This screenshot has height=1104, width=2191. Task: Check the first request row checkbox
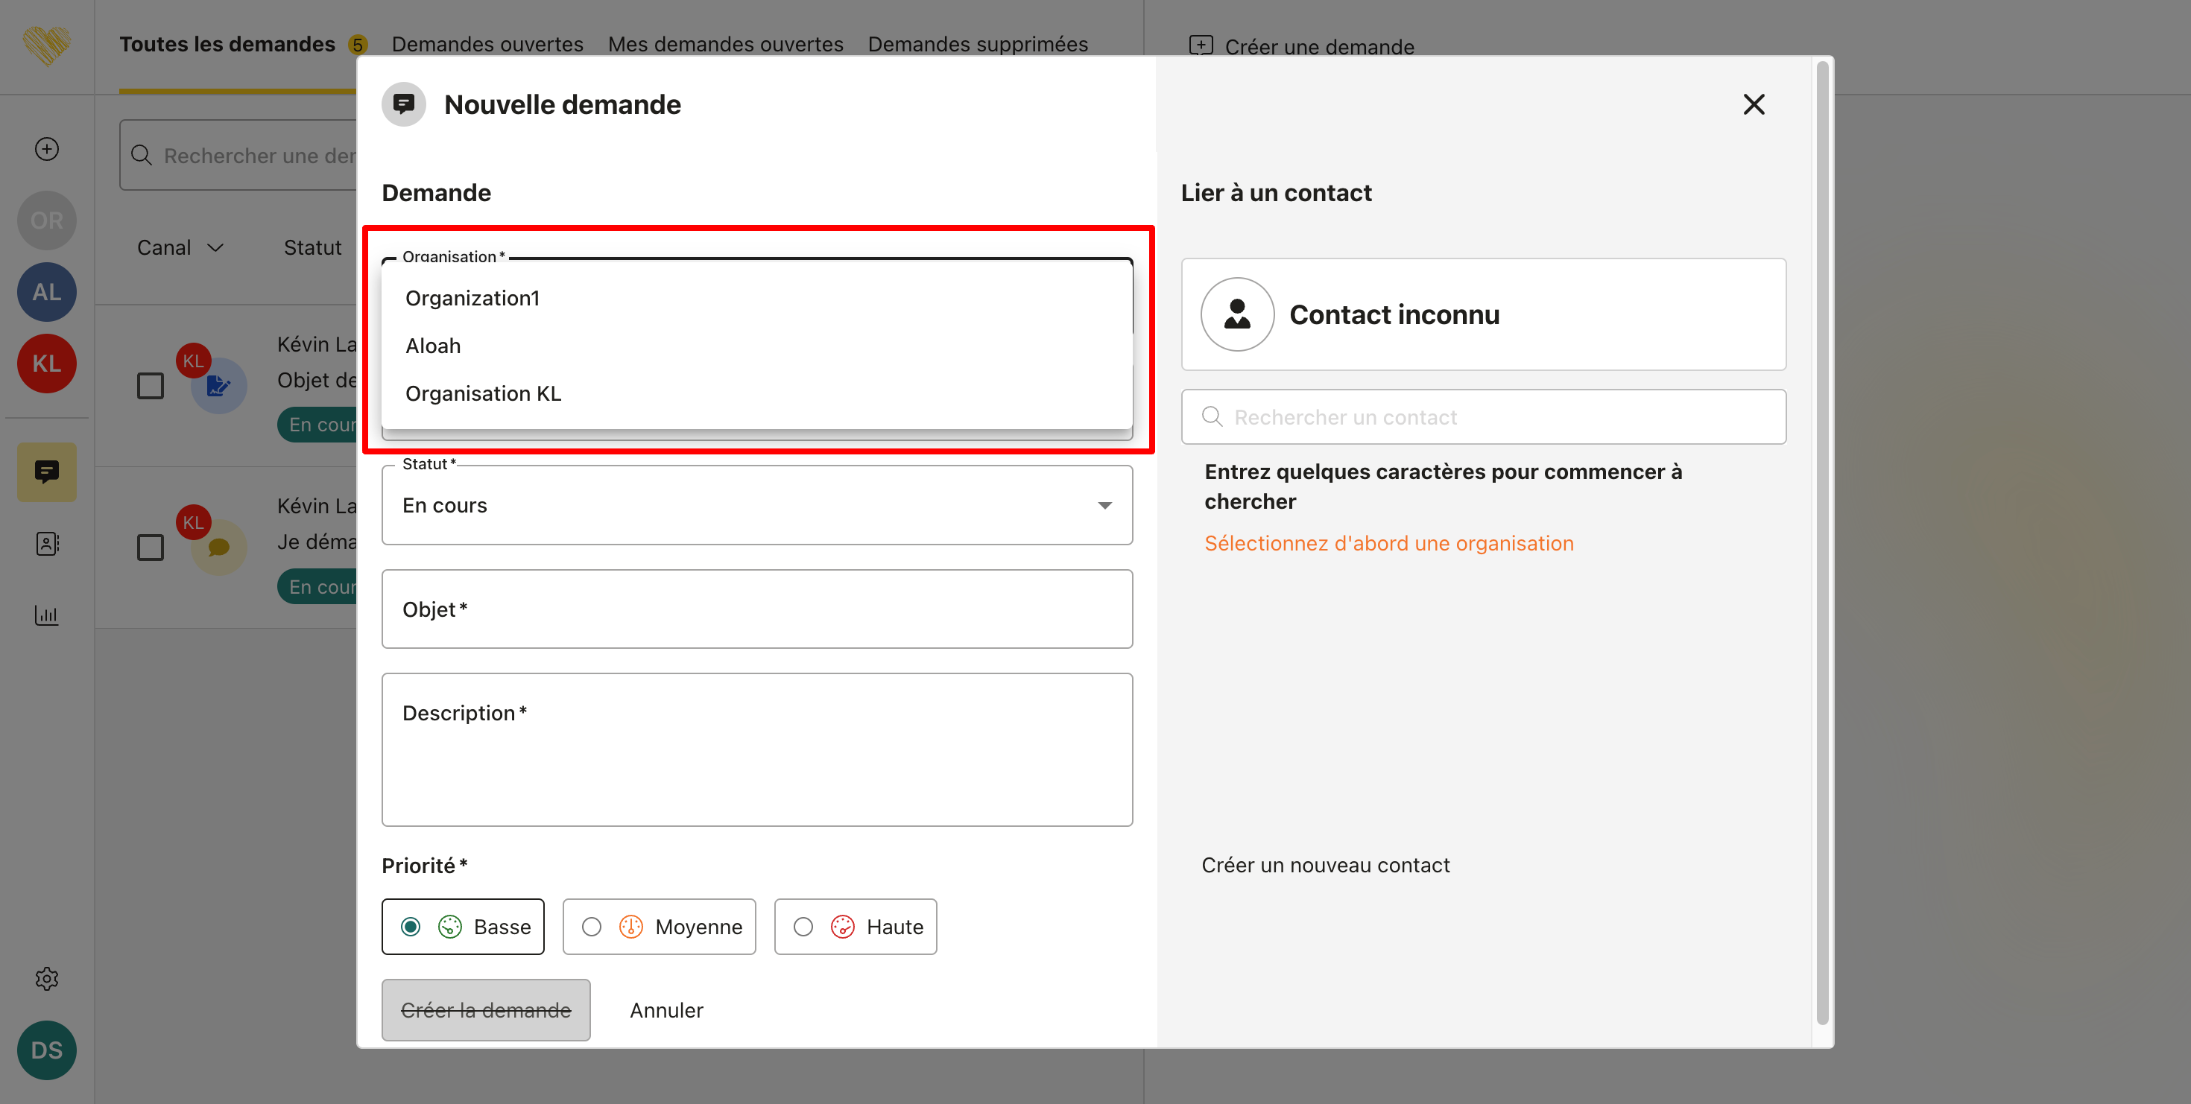click(x=151, y=386)
